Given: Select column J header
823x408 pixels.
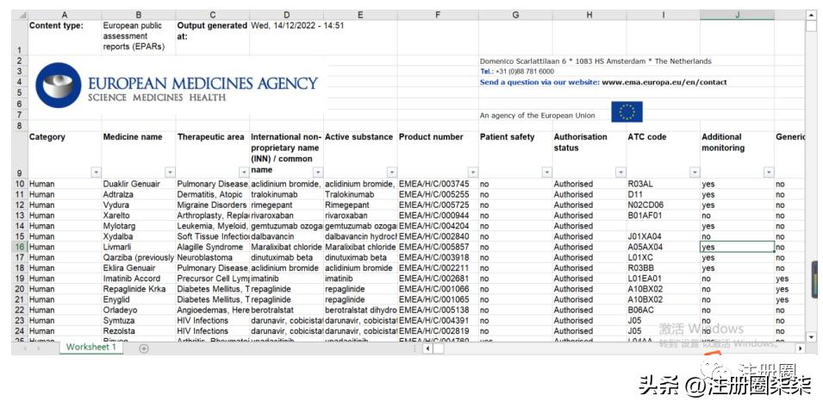Looking at the screenshot, I should [737, 16].
